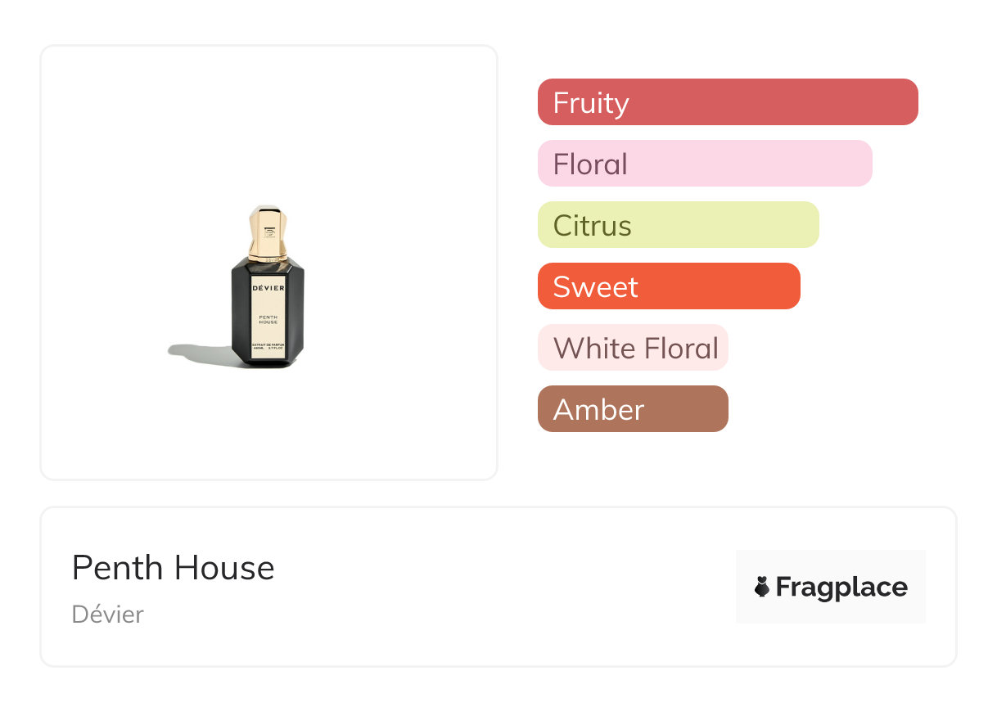Click the brown Amber accord bar
The width and height of the screenshot is (997, 707).
[633, 409]
